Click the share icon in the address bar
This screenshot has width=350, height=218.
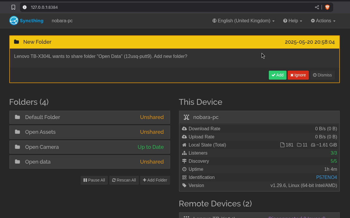pyautogui.click(x=317, y=7)
